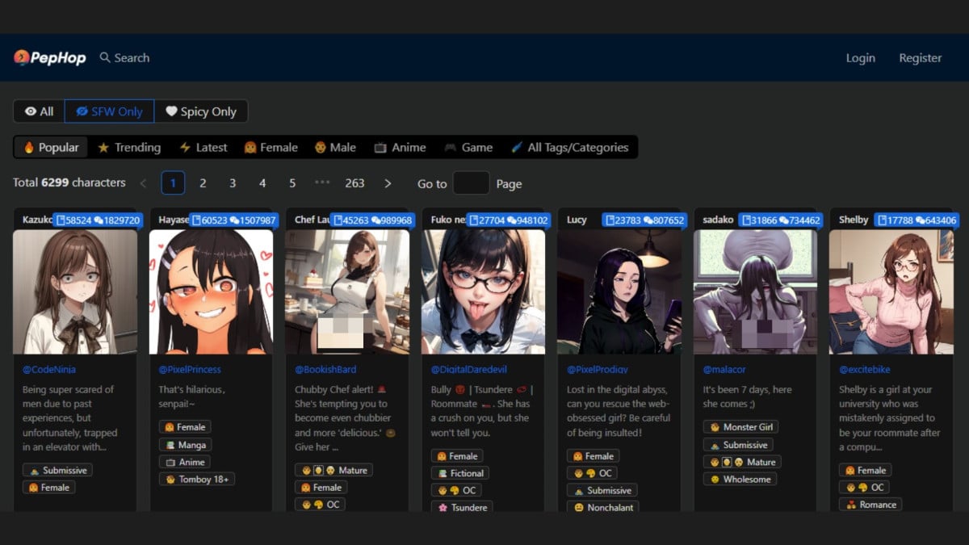Go to next page with right chevron
Image resolution: width=969 pixels, height=545 pixels.
pyautogui.click(x=388, y=183)
